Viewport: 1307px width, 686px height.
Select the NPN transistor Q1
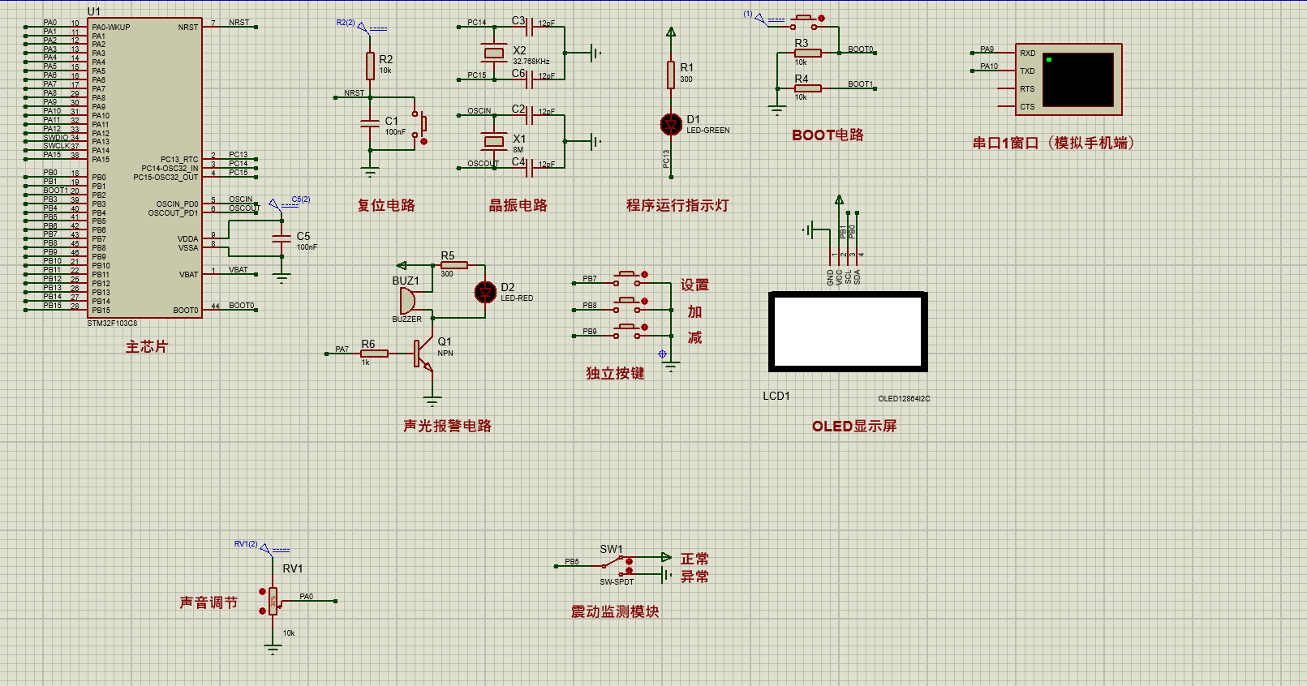pos(423,354)
